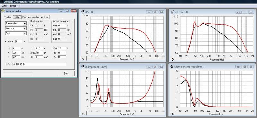
Task: Click the X icon below the SPLmax graph
Action: point(173,59)
